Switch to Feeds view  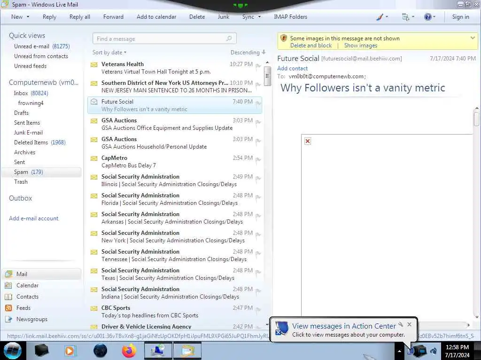tap(23, 308)
